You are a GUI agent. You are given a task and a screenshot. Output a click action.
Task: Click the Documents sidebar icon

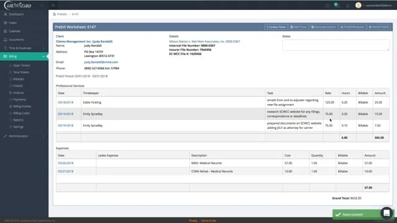[6, 40]
